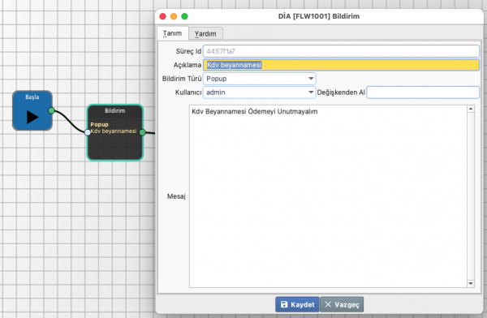Image resolution: width=487 pixels, height=318 pixels.
Task: Click the X icon on Vazgeç button
Action: [328, 304]
